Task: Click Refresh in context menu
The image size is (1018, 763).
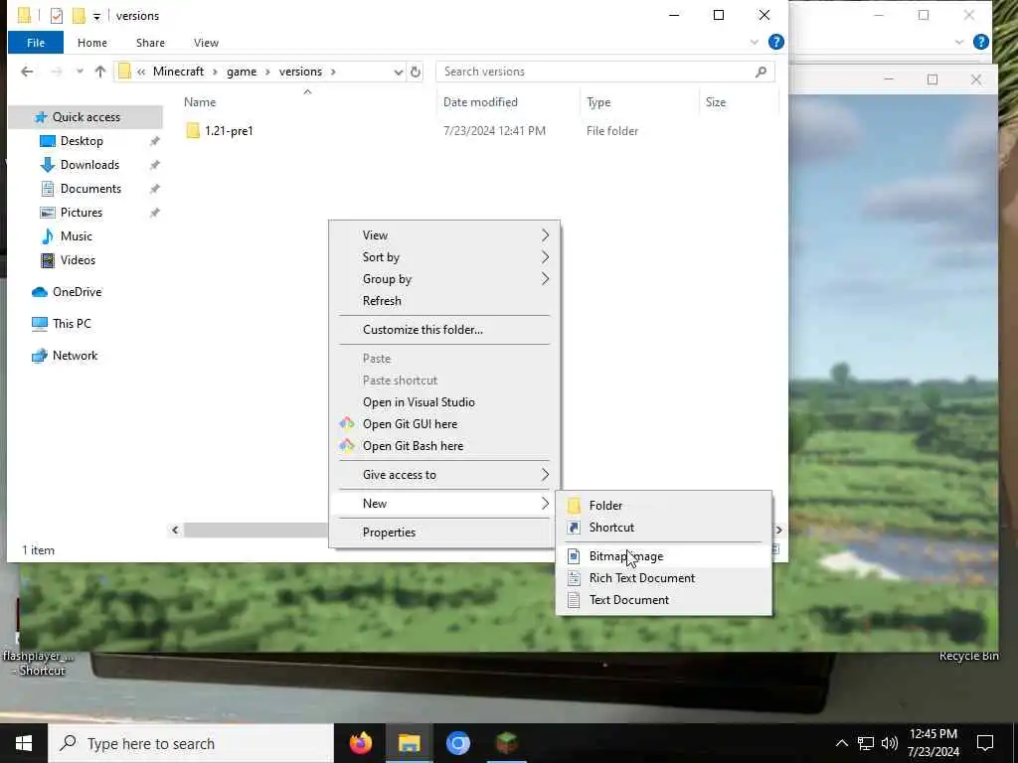Action: click(444, 301)
